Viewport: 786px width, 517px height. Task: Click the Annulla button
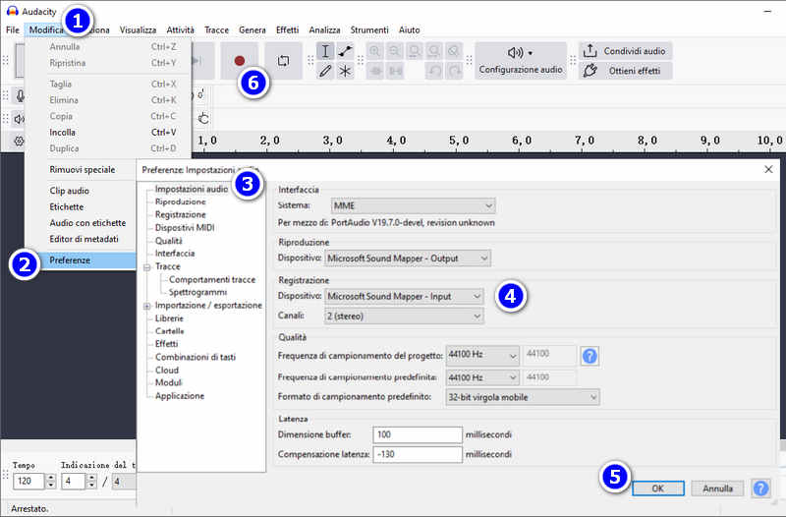click(x=717, y=488)
